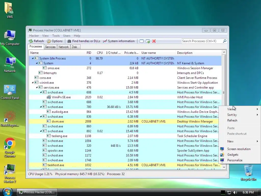
Task: Click the Control Panel desktop icon
Action: [x=10, y=92]
